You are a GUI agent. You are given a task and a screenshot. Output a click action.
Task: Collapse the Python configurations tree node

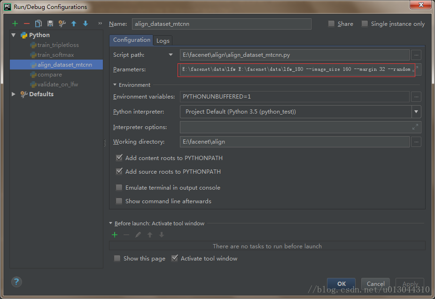[x=13, y=35]
